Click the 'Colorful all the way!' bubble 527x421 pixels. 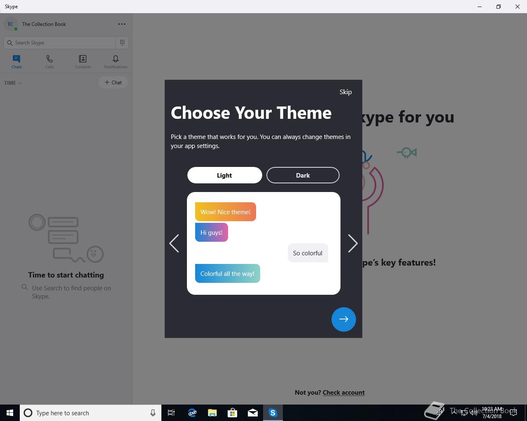click(228, 274)
